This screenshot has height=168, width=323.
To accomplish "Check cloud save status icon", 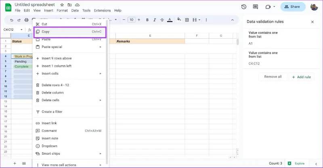I will pos(77,5).
